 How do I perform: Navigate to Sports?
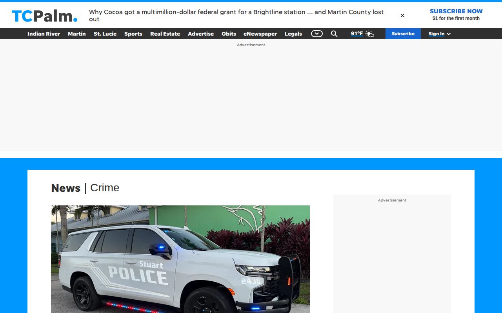(133, 34)
